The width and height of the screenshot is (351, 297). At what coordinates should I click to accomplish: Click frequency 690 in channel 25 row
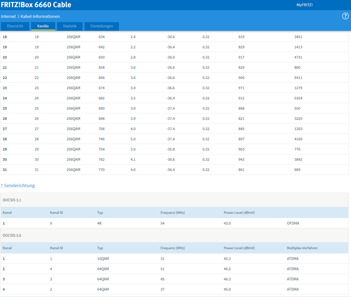point(102,108)
